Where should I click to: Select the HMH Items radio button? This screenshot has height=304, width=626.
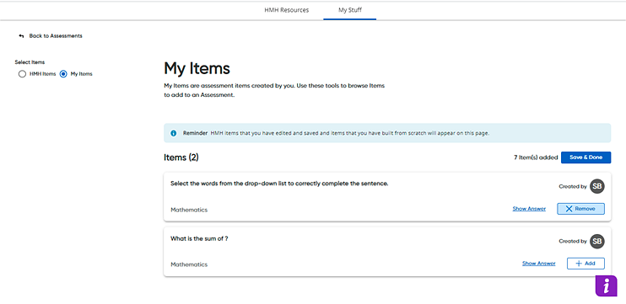click(22, 74)
